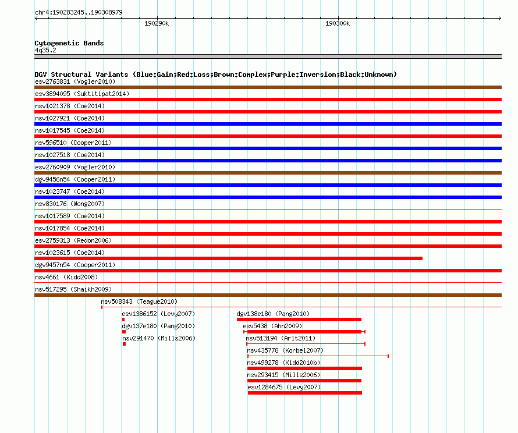
Task: Click the nsv1023615 (Coe2014) label
Action: click(x=70, y=253)
